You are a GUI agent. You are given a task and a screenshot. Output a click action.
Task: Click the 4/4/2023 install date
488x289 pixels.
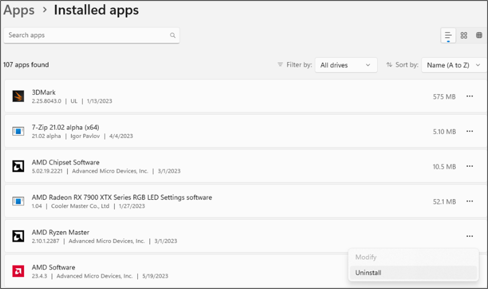pos(121,136)
